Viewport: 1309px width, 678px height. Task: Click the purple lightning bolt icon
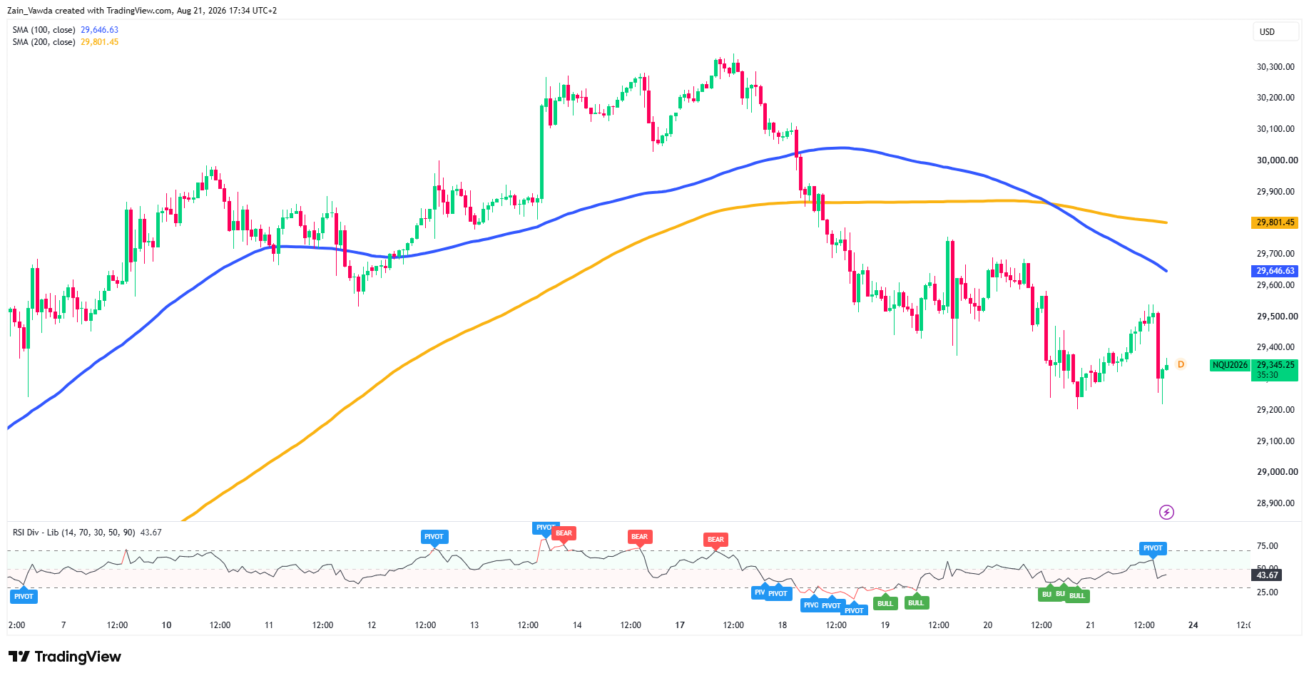click(1166, 512)
